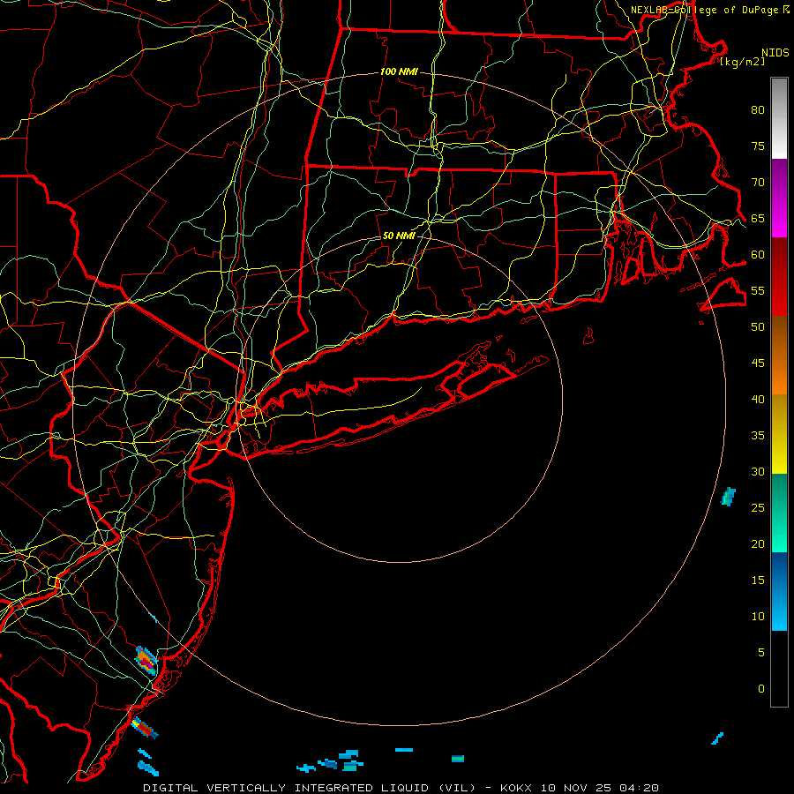Click the 65 value on the VIL scale

pyautogui.click(x=758, y=218)
